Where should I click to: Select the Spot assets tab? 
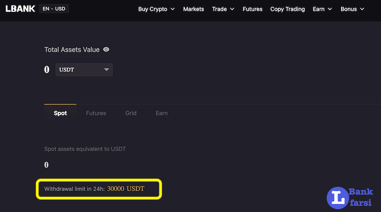tap(60, 113)
